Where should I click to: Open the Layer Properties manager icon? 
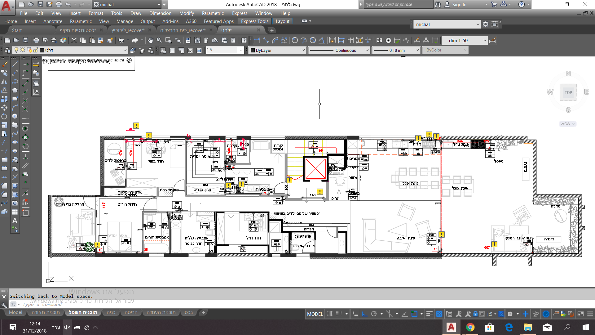7,50
